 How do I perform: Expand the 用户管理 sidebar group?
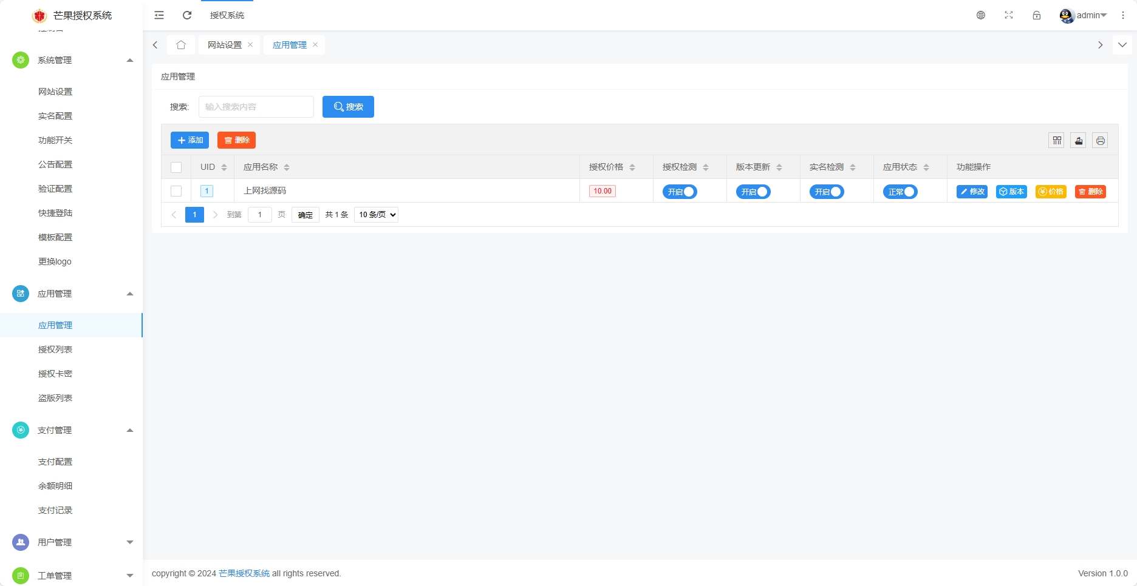pyautogui.click(x=71, y=542)
